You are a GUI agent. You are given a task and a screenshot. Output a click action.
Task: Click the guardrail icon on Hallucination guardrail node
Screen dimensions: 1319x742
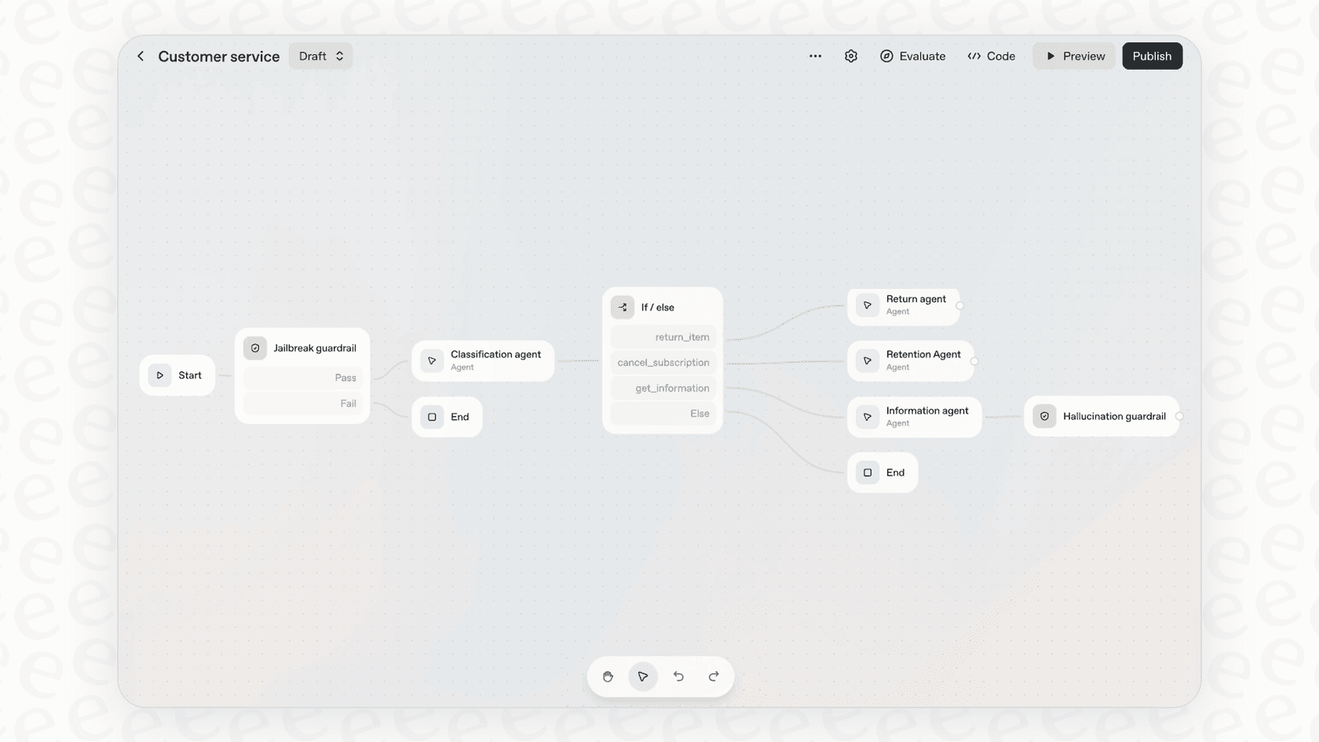click(1044, 416)
